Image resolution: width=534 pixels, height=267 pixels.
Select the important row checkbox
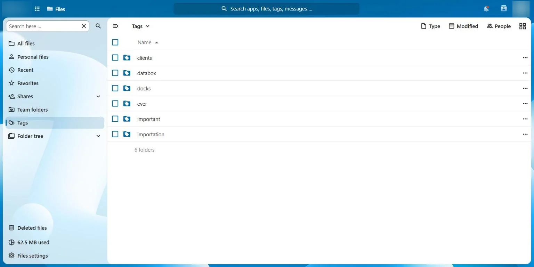(x=115, y=119)
